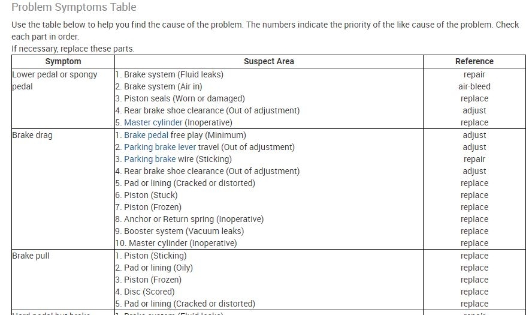Viewport: 526px width, 315px height.
Task: Click the Reference column header
Action: [474, 61]
